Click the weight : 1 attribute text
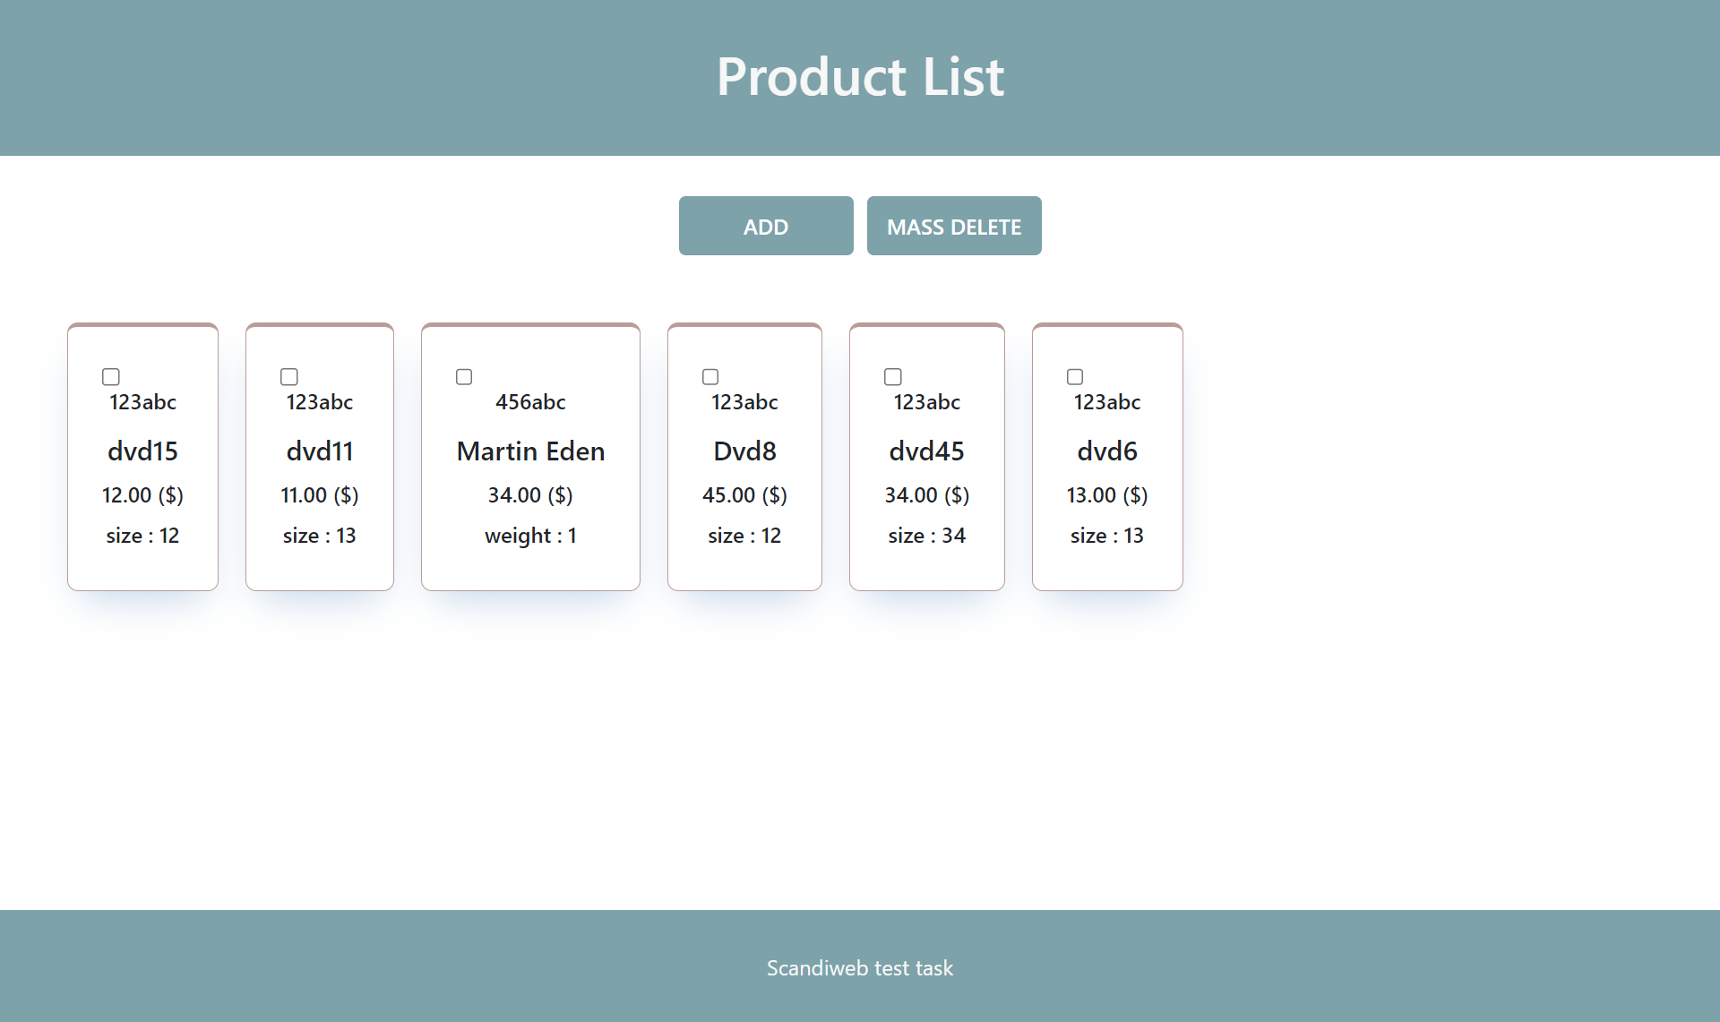 click(x=530, y=536)
